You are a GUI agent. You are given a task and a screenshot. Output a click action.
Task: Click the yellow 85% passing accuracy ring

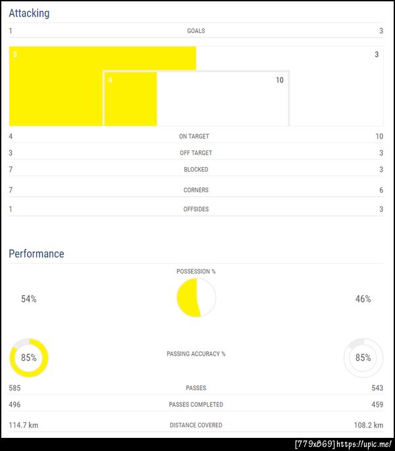(28, 358)
